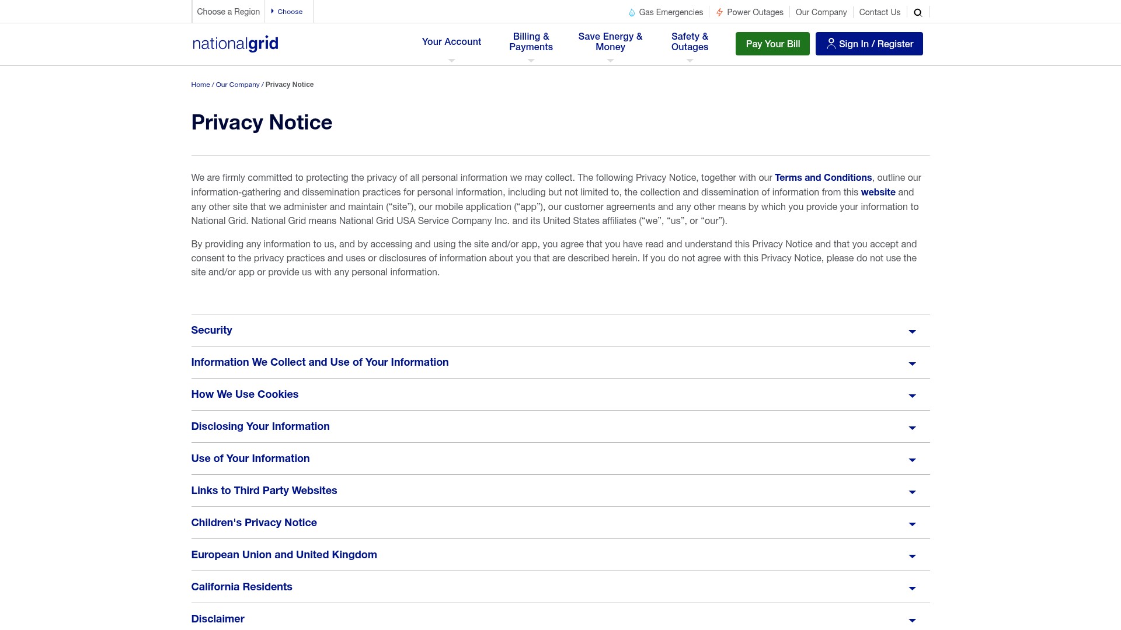
Task: Click the power outage lightning icon
Action: click(719, 12)
